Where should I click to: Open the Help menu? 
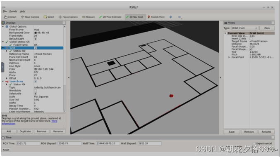[22, 12]
